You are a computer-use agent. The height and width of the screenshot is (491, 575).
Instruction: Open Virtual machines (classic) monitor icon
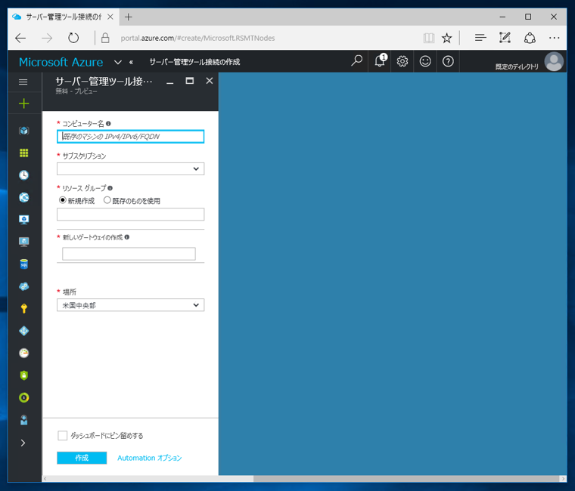24,220
